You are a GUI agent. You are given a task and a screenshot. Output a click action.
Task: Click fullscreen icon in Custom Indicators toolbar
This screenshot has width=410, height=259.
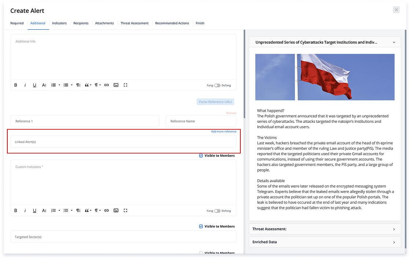pos(125,211)
